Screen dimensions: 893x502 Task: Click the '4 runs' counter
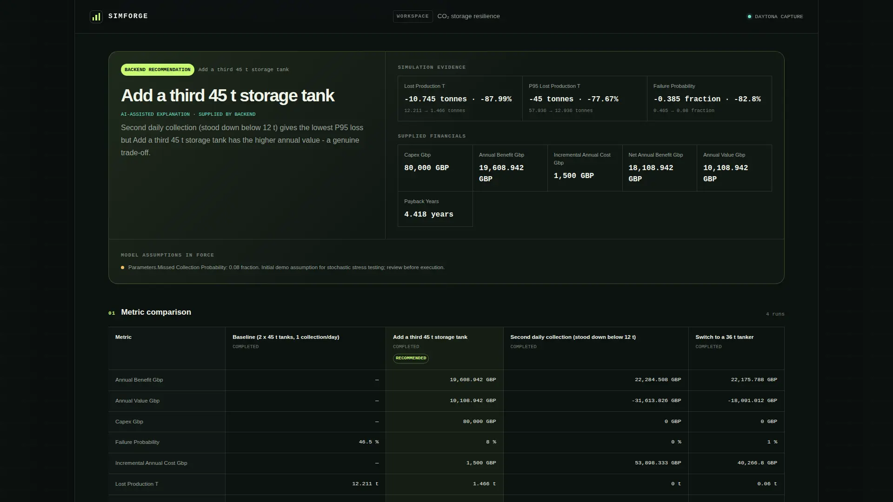pyautogui.click(x=775, y=314)
